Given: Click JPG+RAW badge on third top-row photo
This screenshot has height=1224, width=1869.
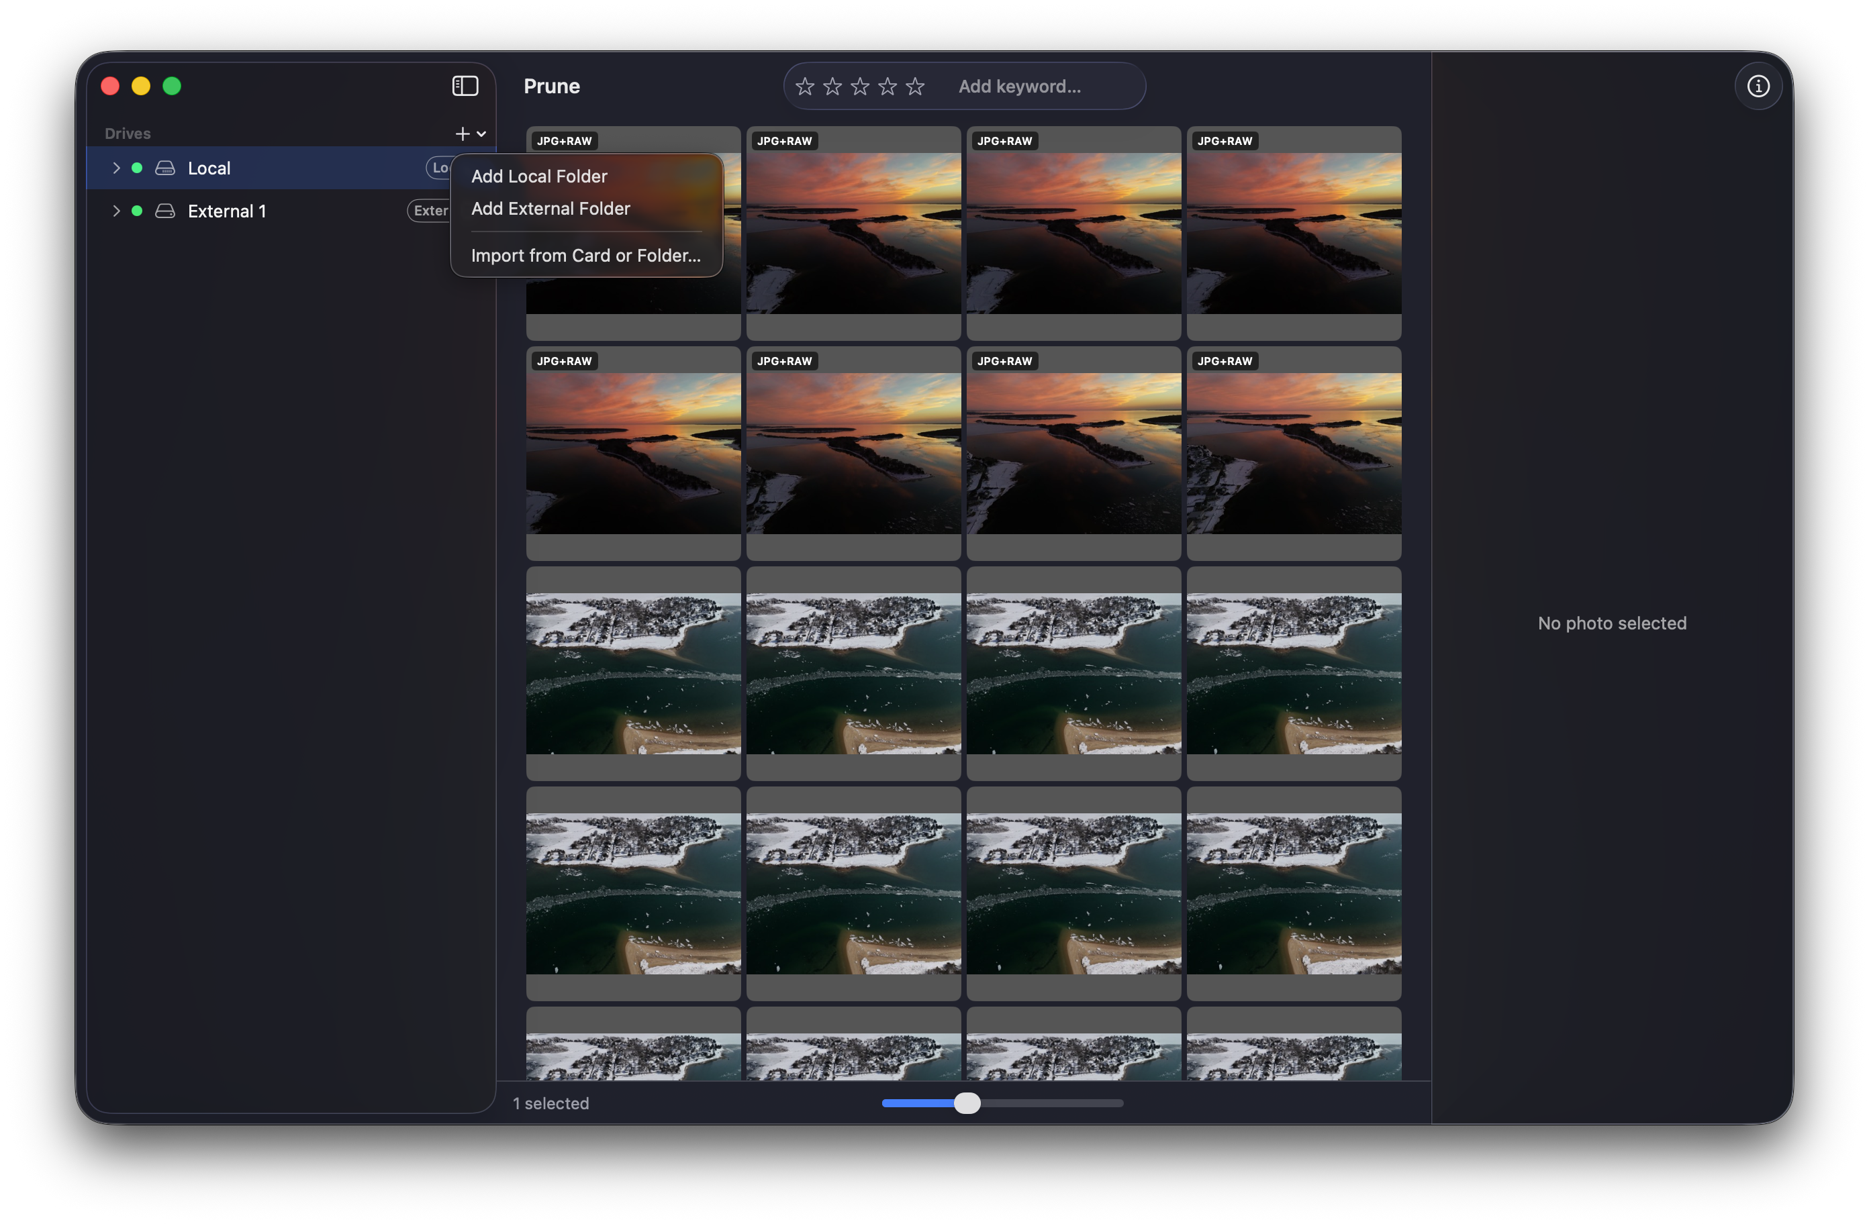Looking at the screenshot, I should pyautogui.click(x=1004, y=142).
